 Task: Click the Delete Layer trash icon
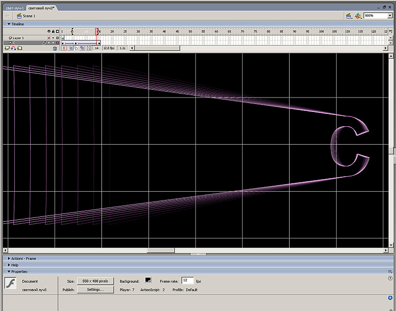point(55,49)
